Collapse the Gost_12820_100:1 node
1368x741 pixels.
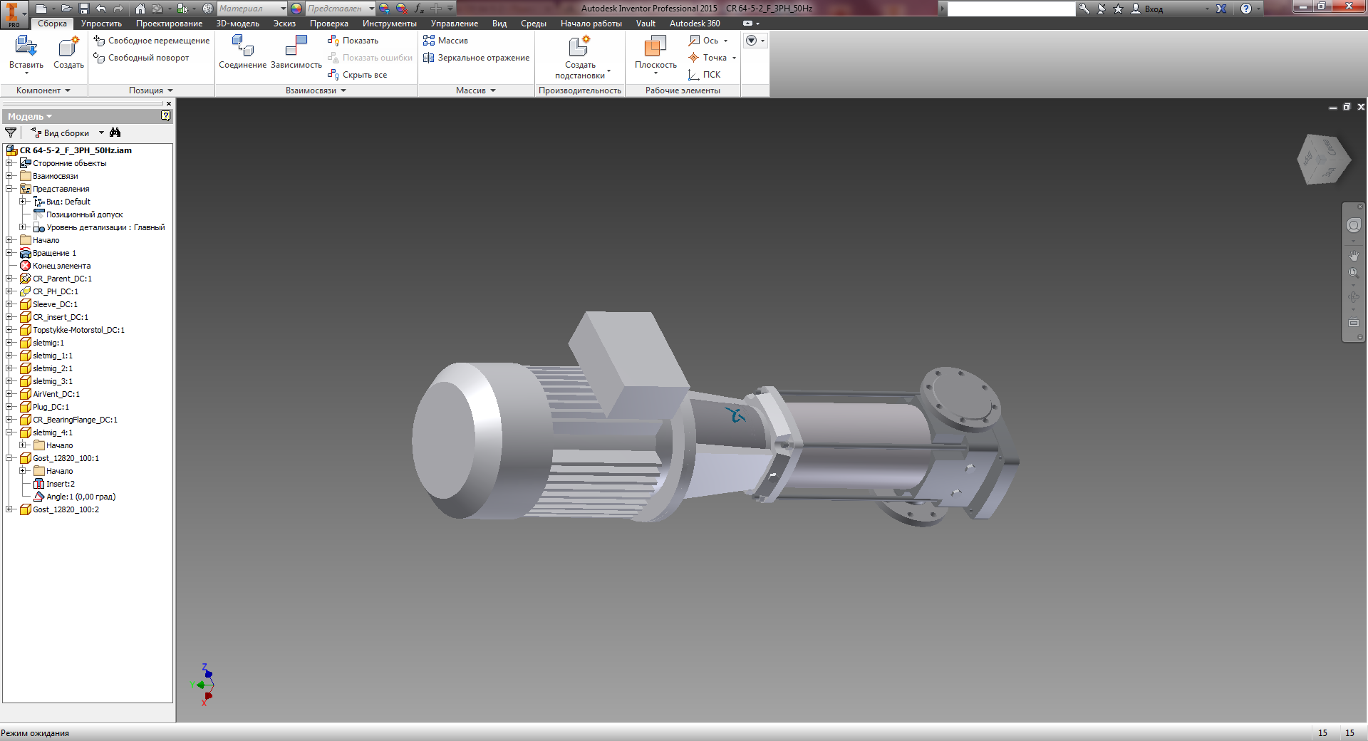tap(9, 458)
